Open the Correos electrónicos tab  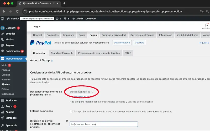[142, 35]
